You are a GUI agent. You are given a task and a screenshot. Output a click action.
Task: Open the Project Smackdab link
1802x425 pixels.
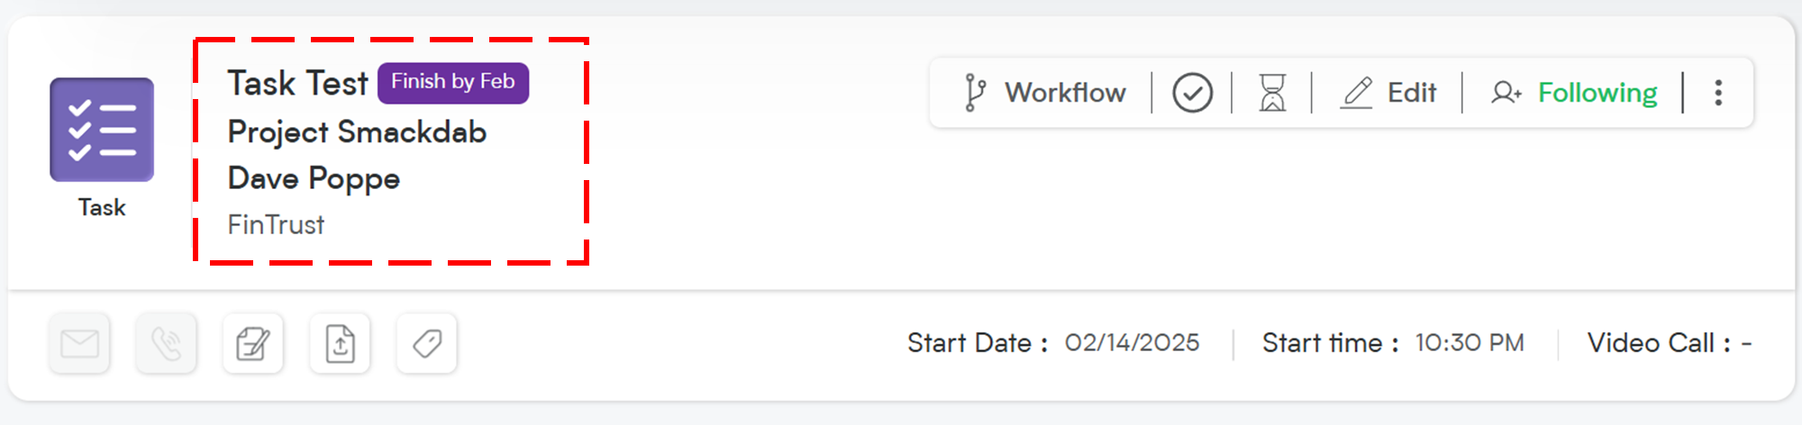pyautogui.click(x=357, y=132)
